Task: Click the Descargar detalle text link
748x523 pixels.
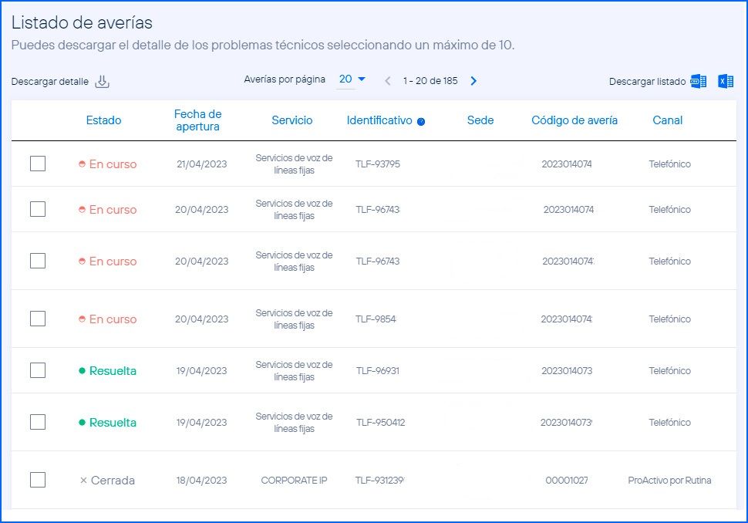Action: coord(49,82)
